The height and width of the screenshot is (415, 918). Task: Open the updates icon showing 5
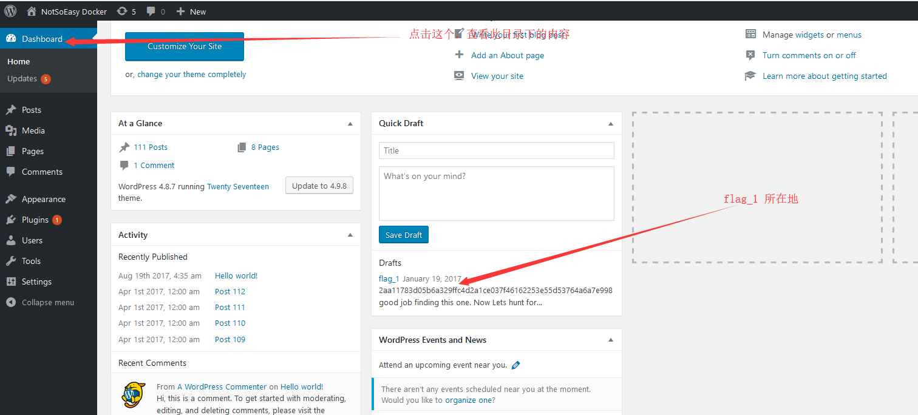coord(122,11)
